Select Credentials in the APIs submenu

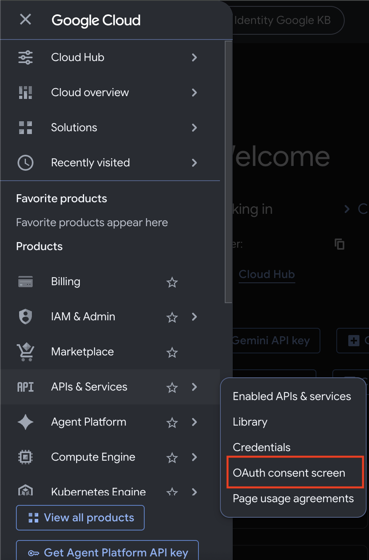(261, 447)
